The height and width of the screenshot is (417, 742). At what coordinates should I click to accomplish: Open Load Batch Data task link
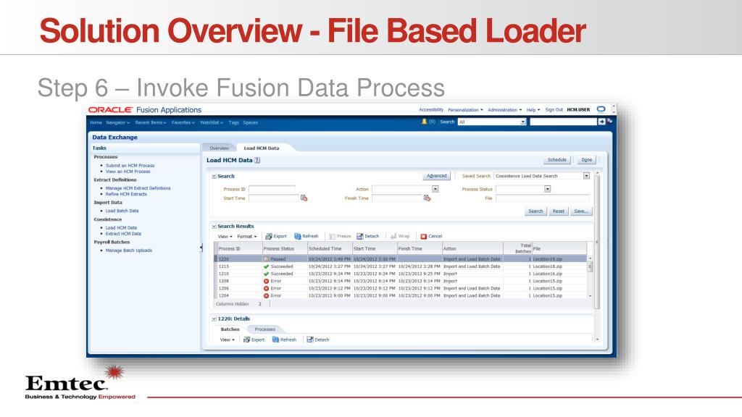(122, 211)
